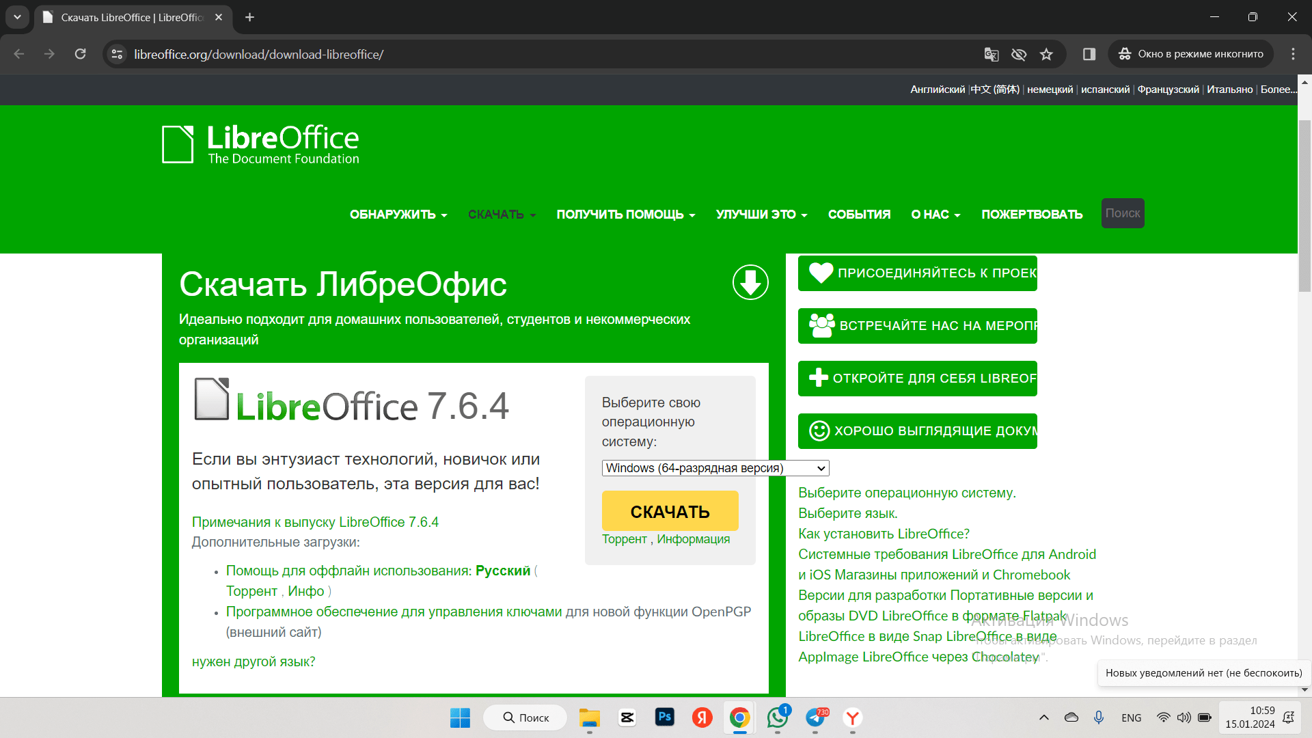Click ХОРОШО ВЫГЛЯДЯЩИЕ ДОКУМЕНТЫ button

coord(917,431)
